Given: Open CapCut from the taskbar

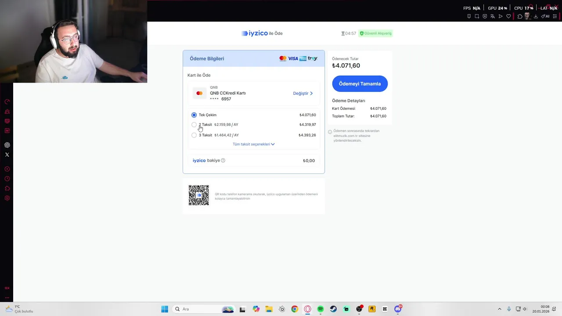Looking at the screenshot, I should click(385, 309).
